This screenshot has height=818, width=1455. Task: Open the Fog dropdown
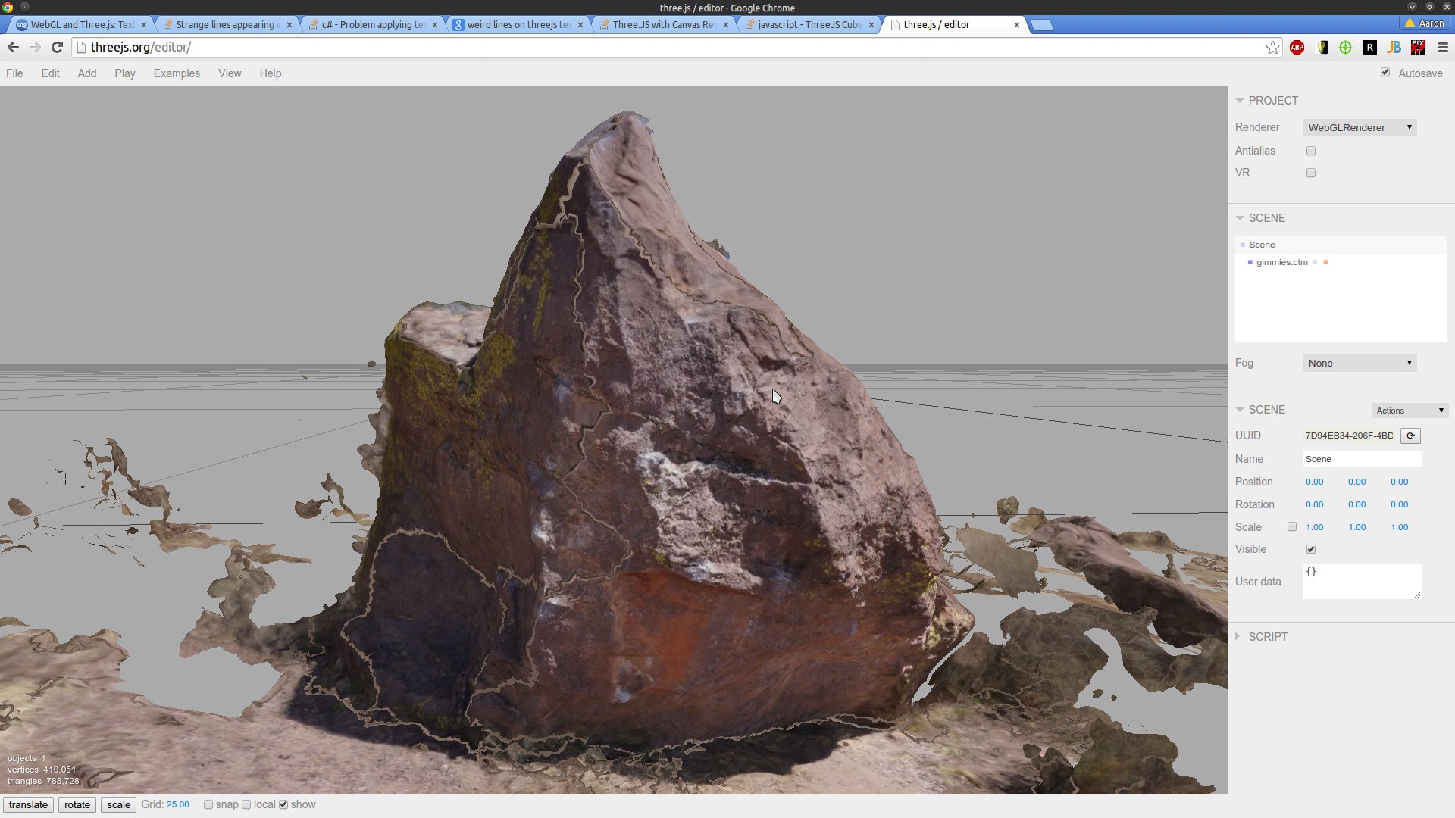point(1360,363)
